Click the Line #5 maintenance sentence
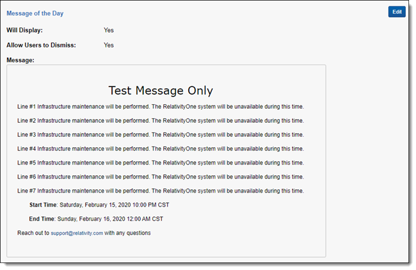416x270 pixels. [x=160, y=163]
